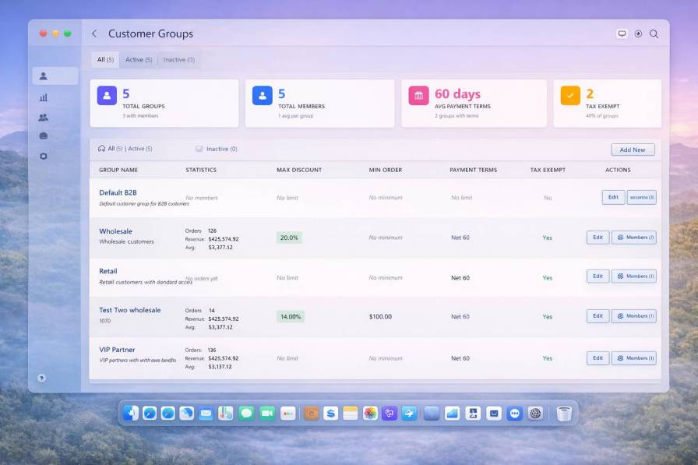This screenshot has height=465, width=698.
Task: Switch to the Active (5) tab
Action: pos(139,59)
